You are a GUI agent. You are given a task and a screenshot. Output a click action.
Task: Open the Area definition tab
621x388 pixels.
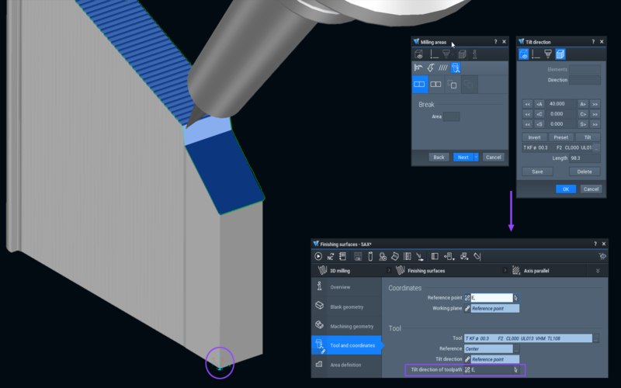(x=346, y=365)
